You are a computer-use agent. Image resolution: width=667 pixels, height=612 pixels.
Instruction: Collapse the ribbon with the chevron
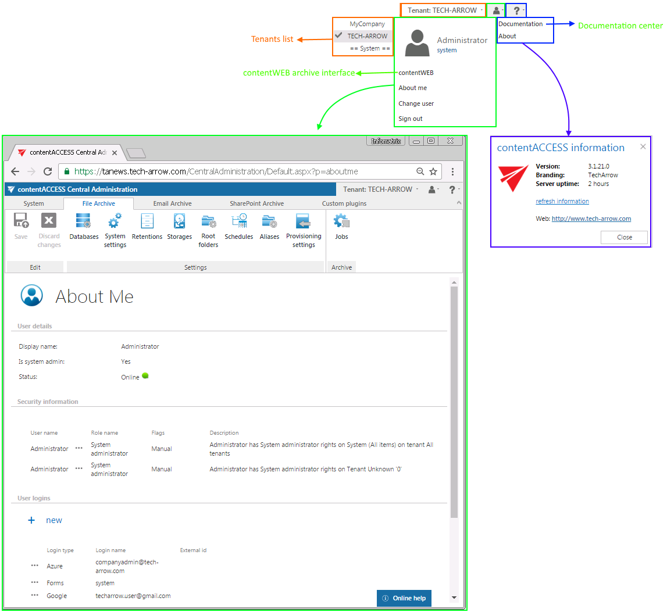click(459, 203)
